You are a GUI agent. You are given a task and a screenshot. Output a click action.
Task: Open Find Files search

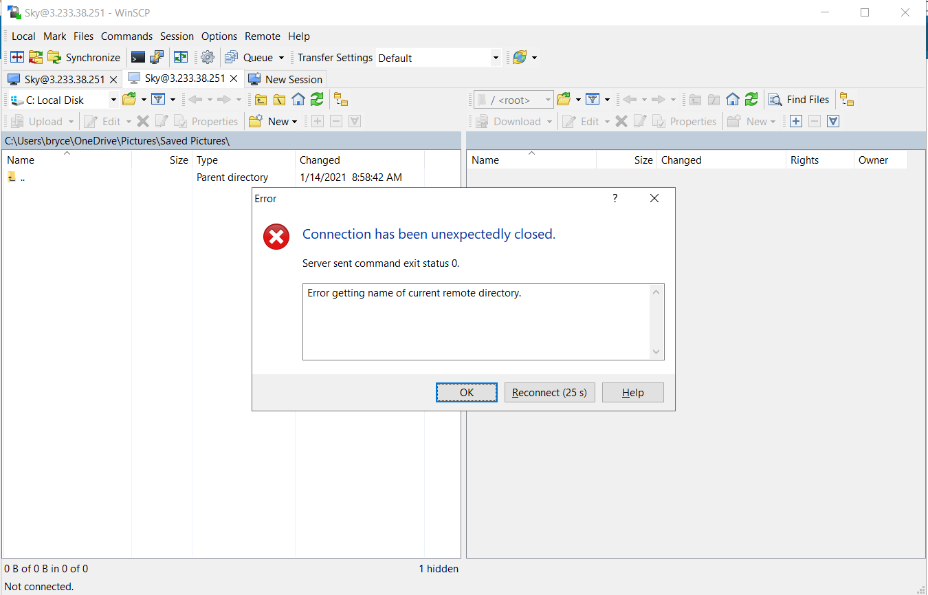point(799,99)
